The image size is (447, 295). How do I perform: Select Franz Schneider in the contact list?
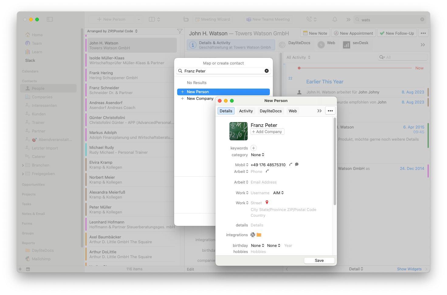pyautogui.click(x=131, y=90)
